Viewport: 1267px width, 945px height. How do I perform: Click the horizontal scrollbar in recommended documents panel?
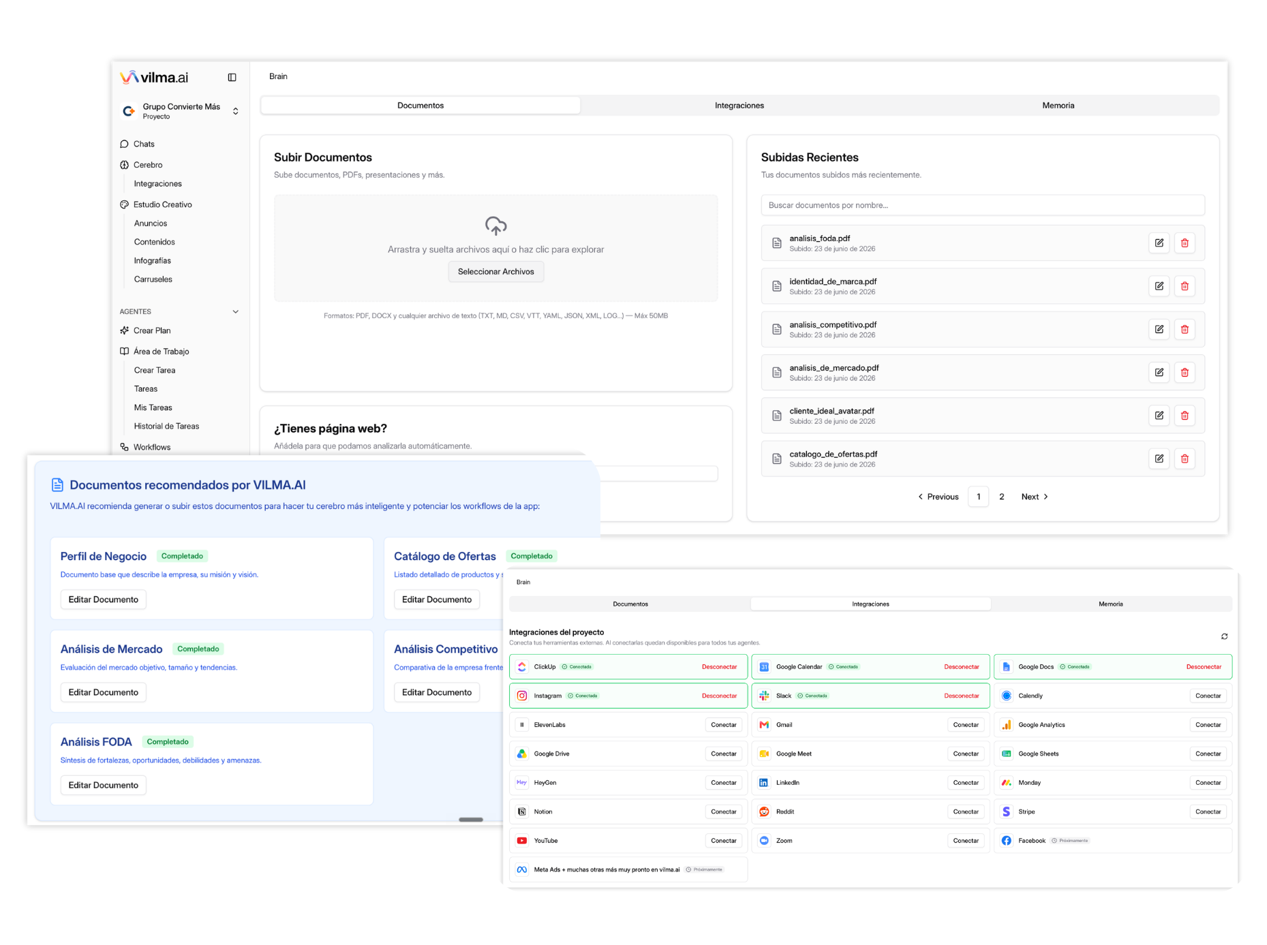471,820
